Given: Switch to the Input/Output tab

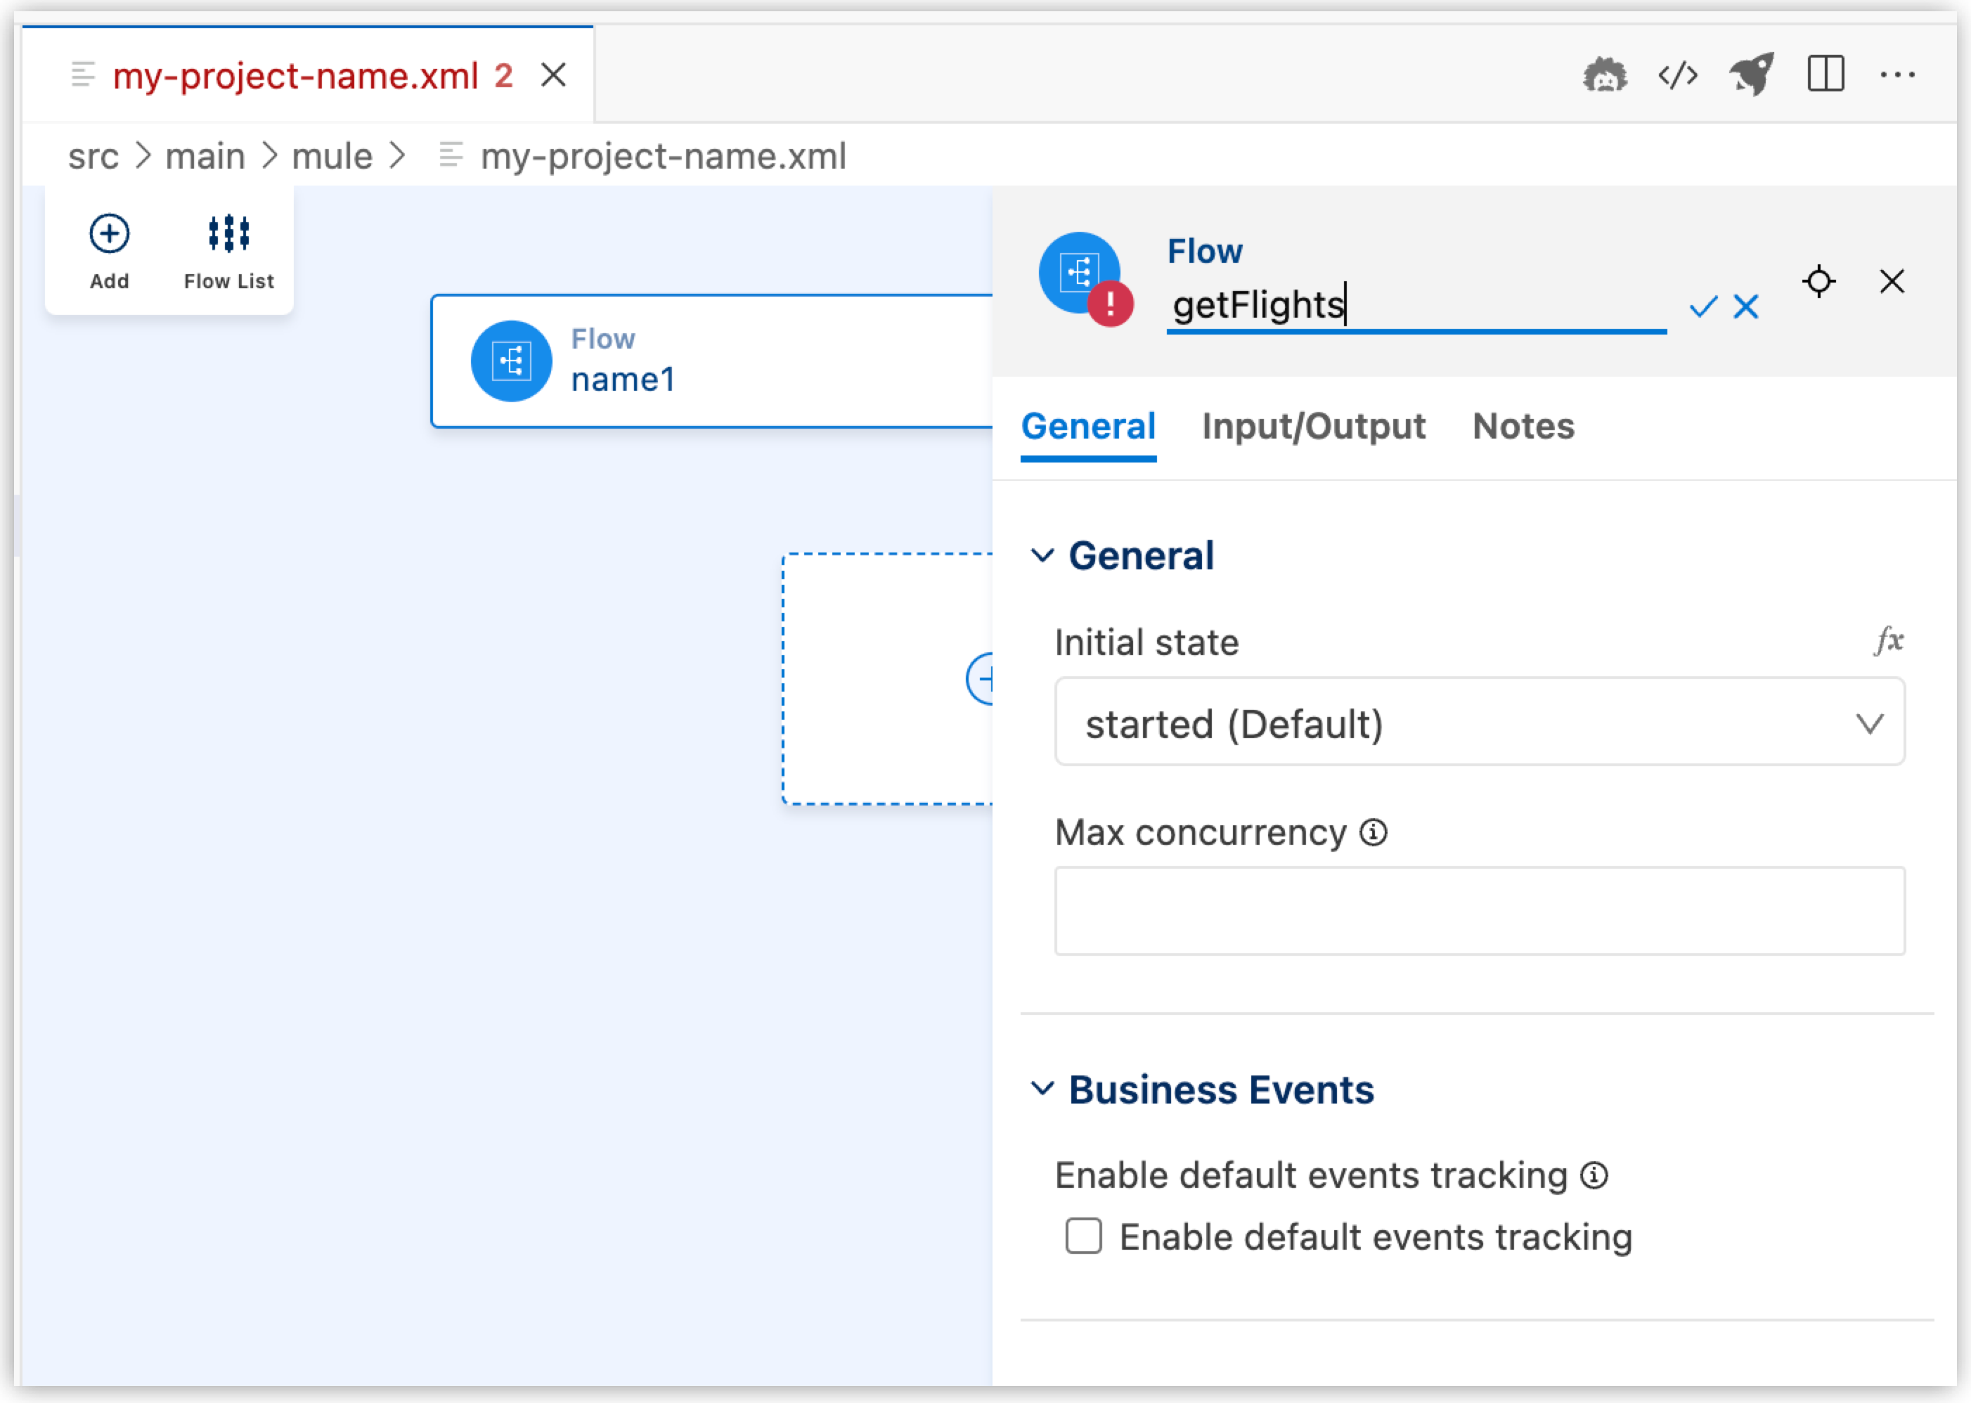Looking at the screenshot, I should pos(1314,426).
